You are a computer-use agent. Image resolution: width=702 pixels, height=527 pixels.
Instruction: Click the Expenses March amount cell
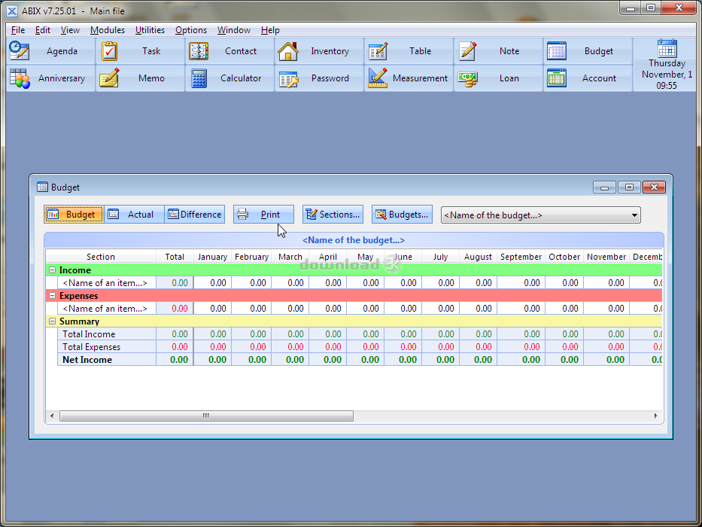click(290, 309)
